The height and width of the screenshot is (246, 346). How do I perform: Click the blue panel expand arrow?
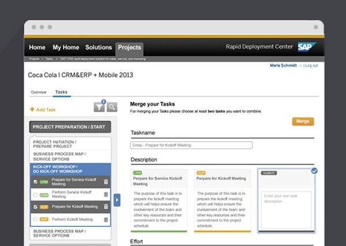pyautogui.click(x=117, y=200)
